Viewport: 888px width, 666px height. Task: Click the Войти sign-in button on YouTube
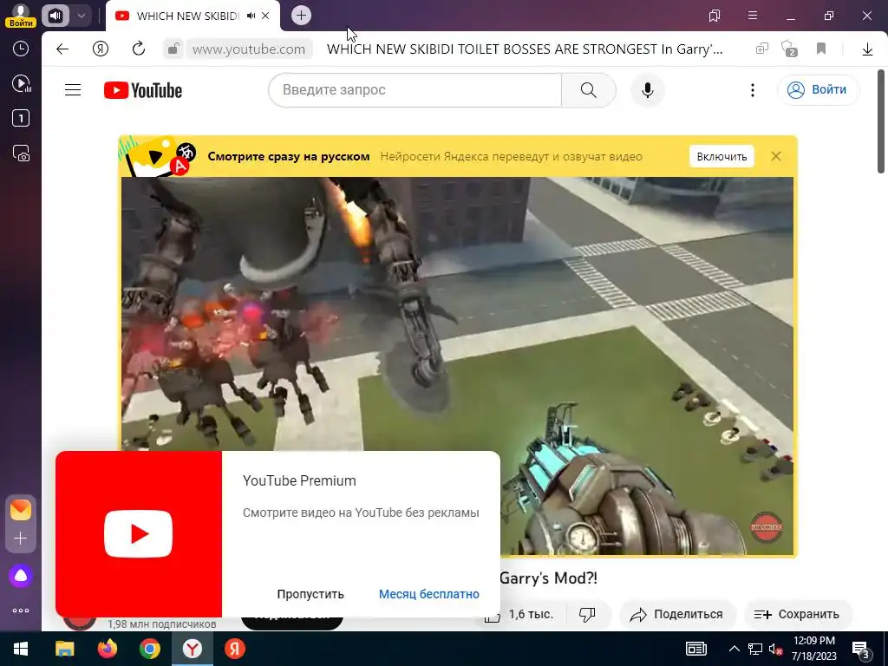click(x=819, y=90)
